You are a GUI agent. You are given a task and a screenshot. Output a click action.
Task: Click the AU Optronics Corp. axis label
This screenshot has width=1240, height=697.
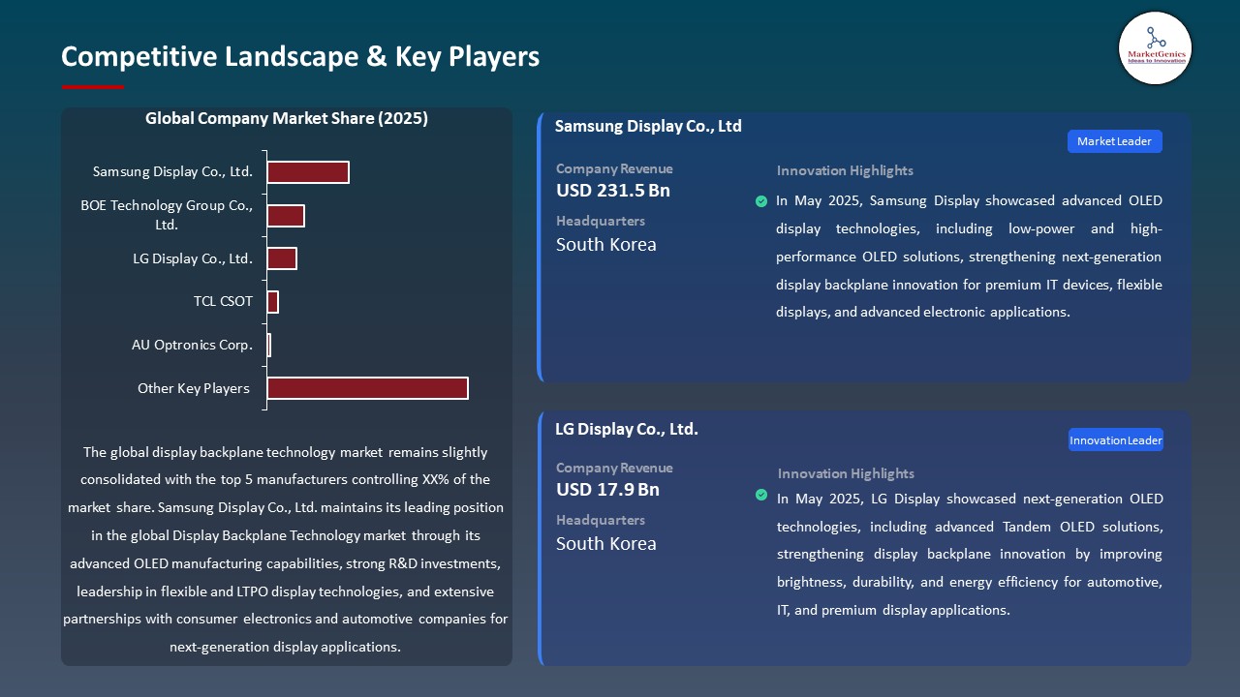[x=192, y=345]
